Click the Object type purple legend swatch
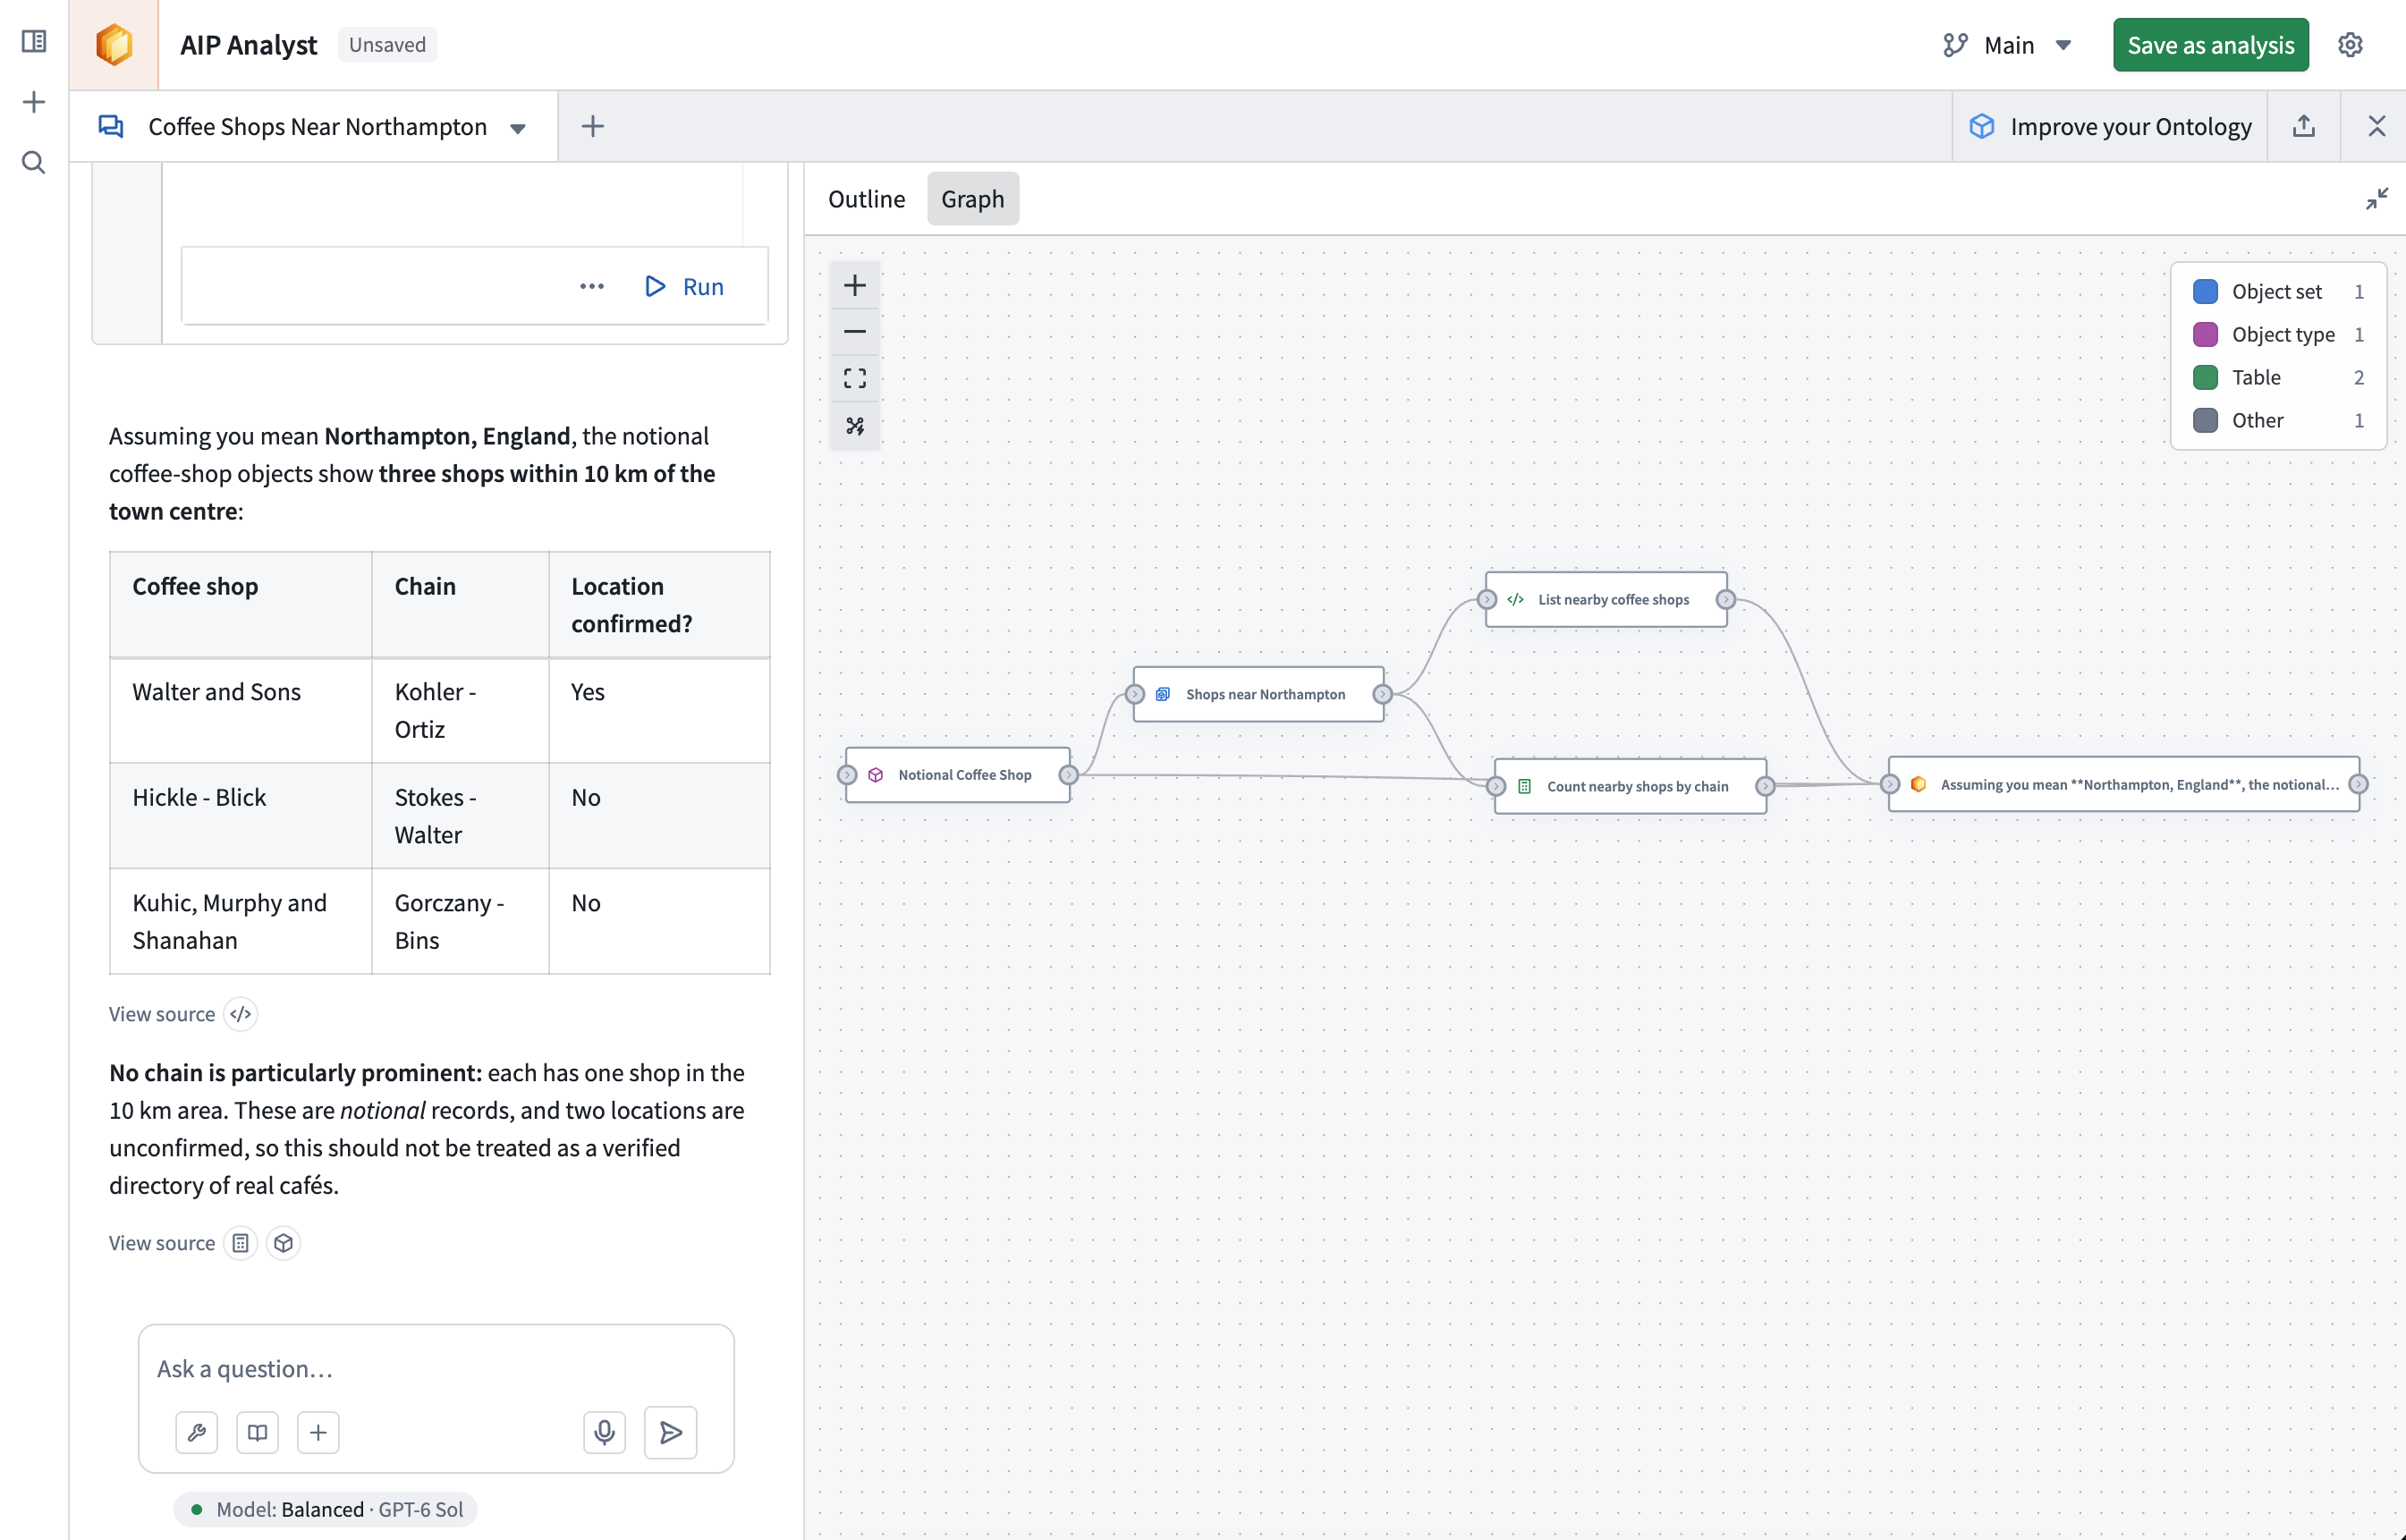 tap(2205, 334)
